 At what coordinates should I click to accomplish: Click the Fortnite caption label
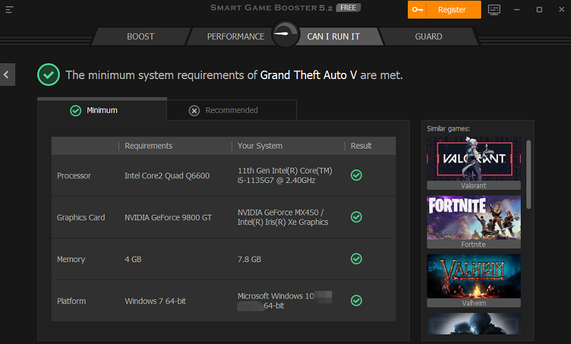click(x=473, y=244)
